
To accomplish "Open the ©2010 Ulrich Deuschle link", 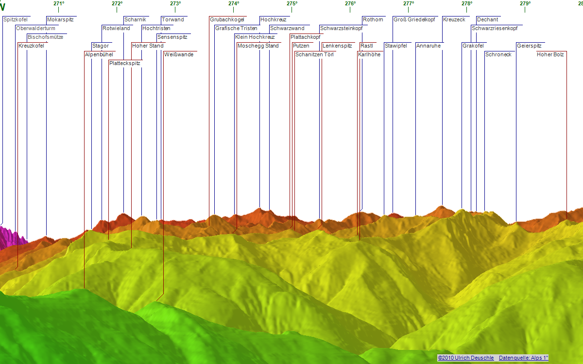I will (465, 358).
